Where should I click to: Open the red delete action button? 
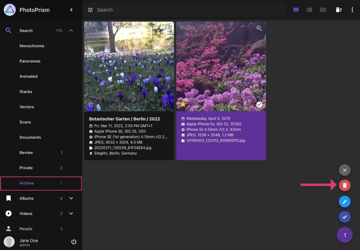pos(345,185)
